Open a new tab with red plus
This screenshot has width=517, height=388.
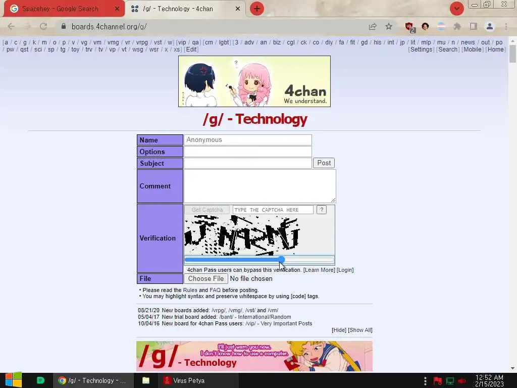pyautogui.click(x=257, y=9)
